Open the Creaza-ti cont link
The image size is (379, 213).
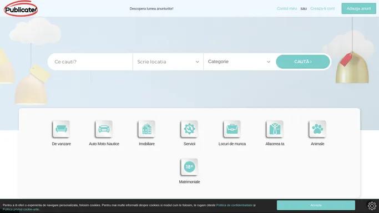pyautogui.click(x=322, y=8)
